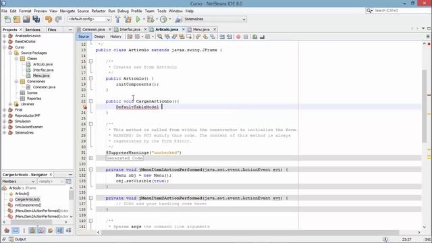432x243 pixels.
Task: Toggle Show Static Members filter in Navigator
Action: [24, 230]
